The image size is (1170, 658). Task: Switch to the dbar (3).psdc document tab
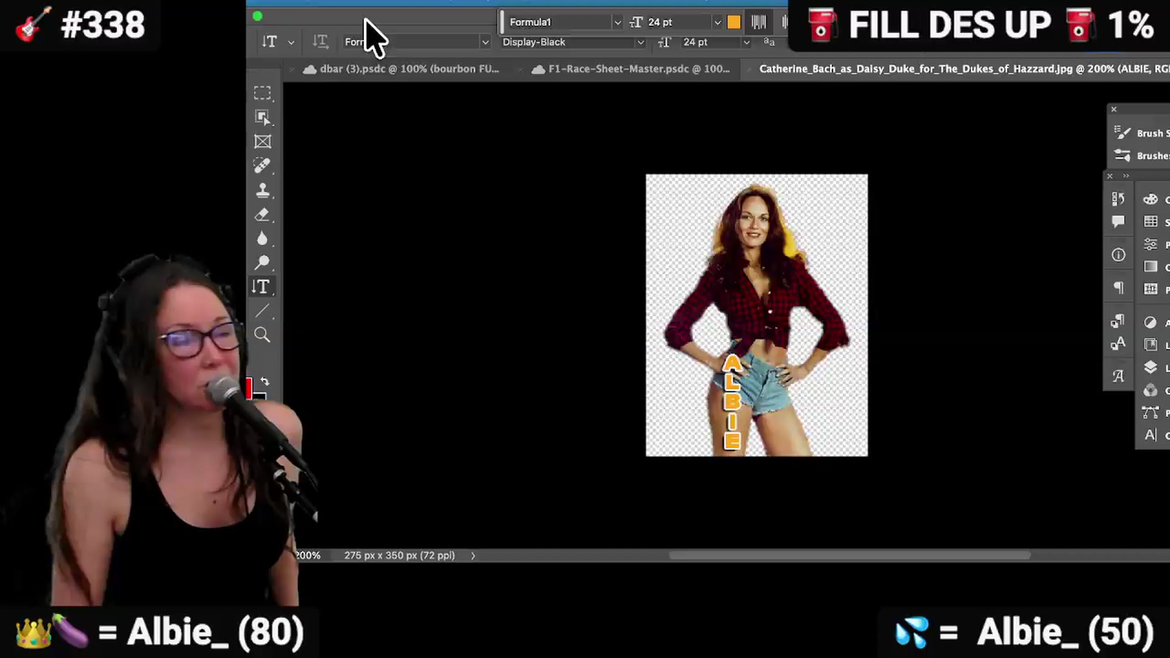tap(409, 69)
